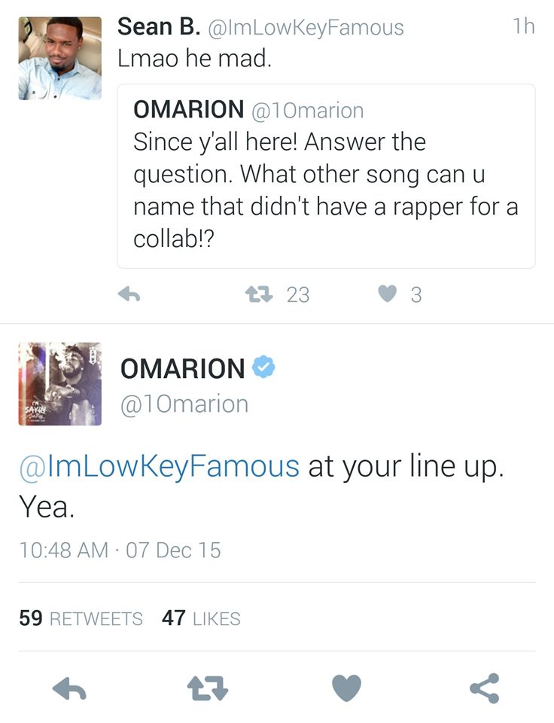Tap the 1h timestamp on Sean's tweet

[x=524, y=26]
